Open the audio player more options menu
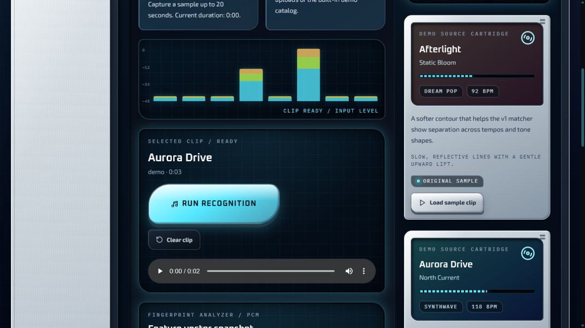Image resolution: width=585 pixels, height=328 pixels. click(363, 271)
